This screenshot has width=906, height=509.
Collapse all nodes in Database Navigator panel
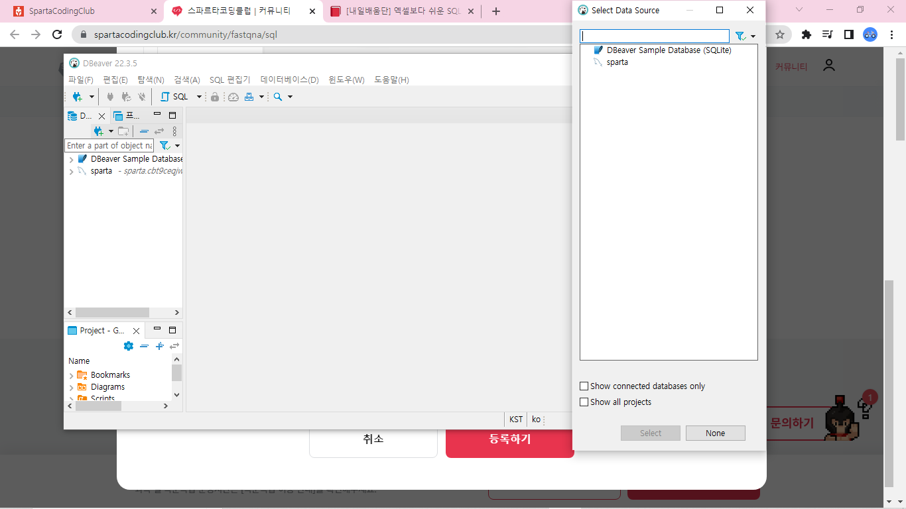pos(144,131)
